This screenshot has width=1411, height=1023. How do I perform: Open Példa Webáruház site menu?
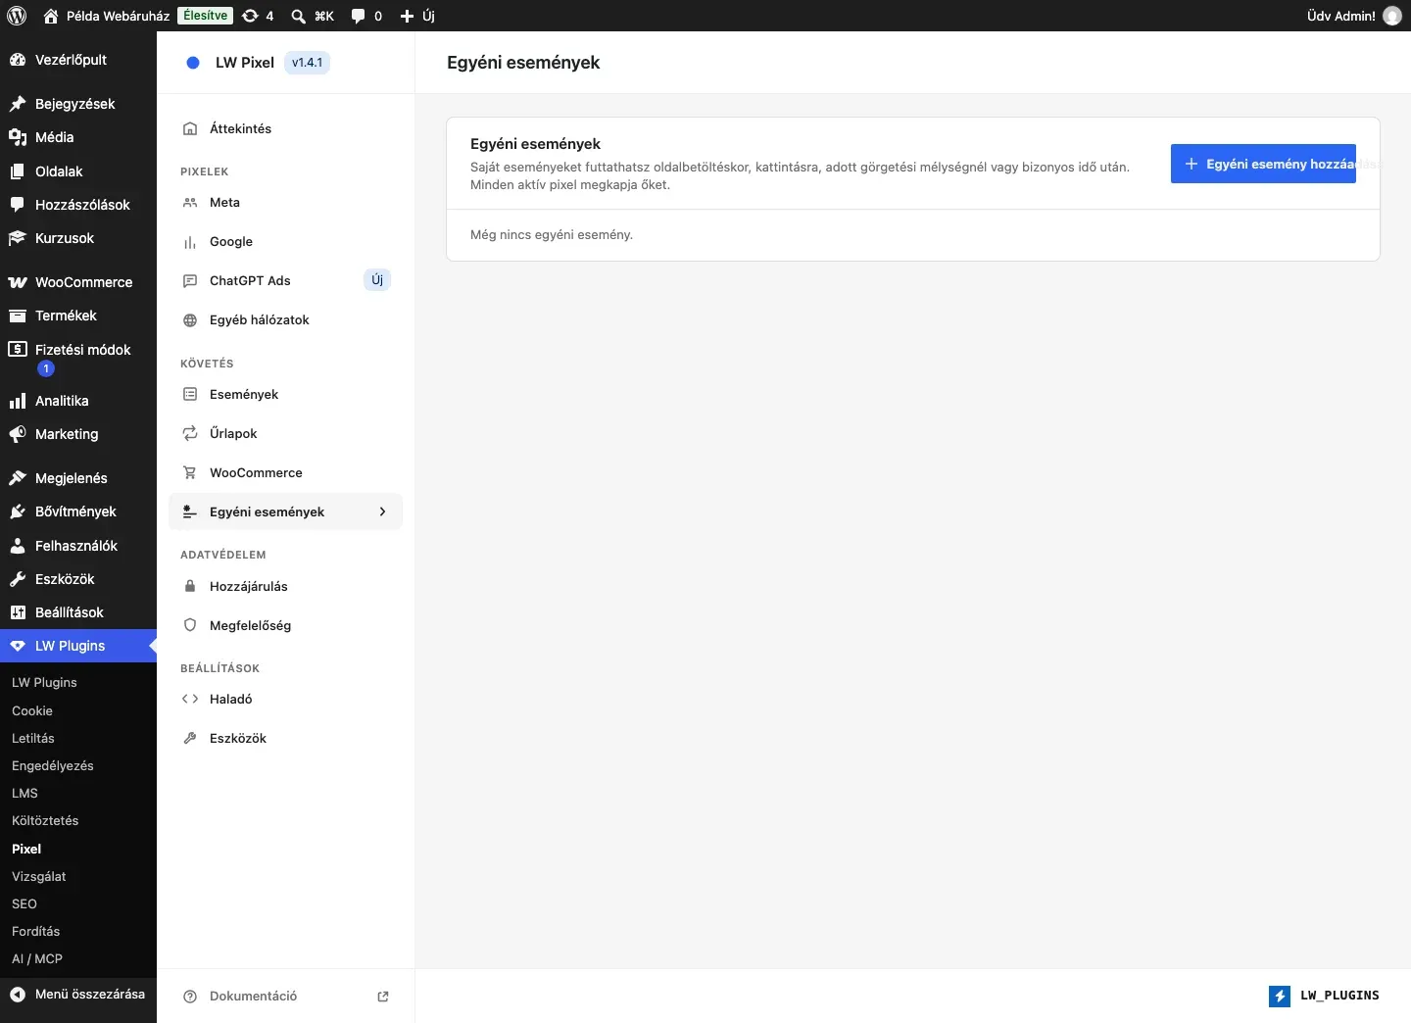click(106, 16)
